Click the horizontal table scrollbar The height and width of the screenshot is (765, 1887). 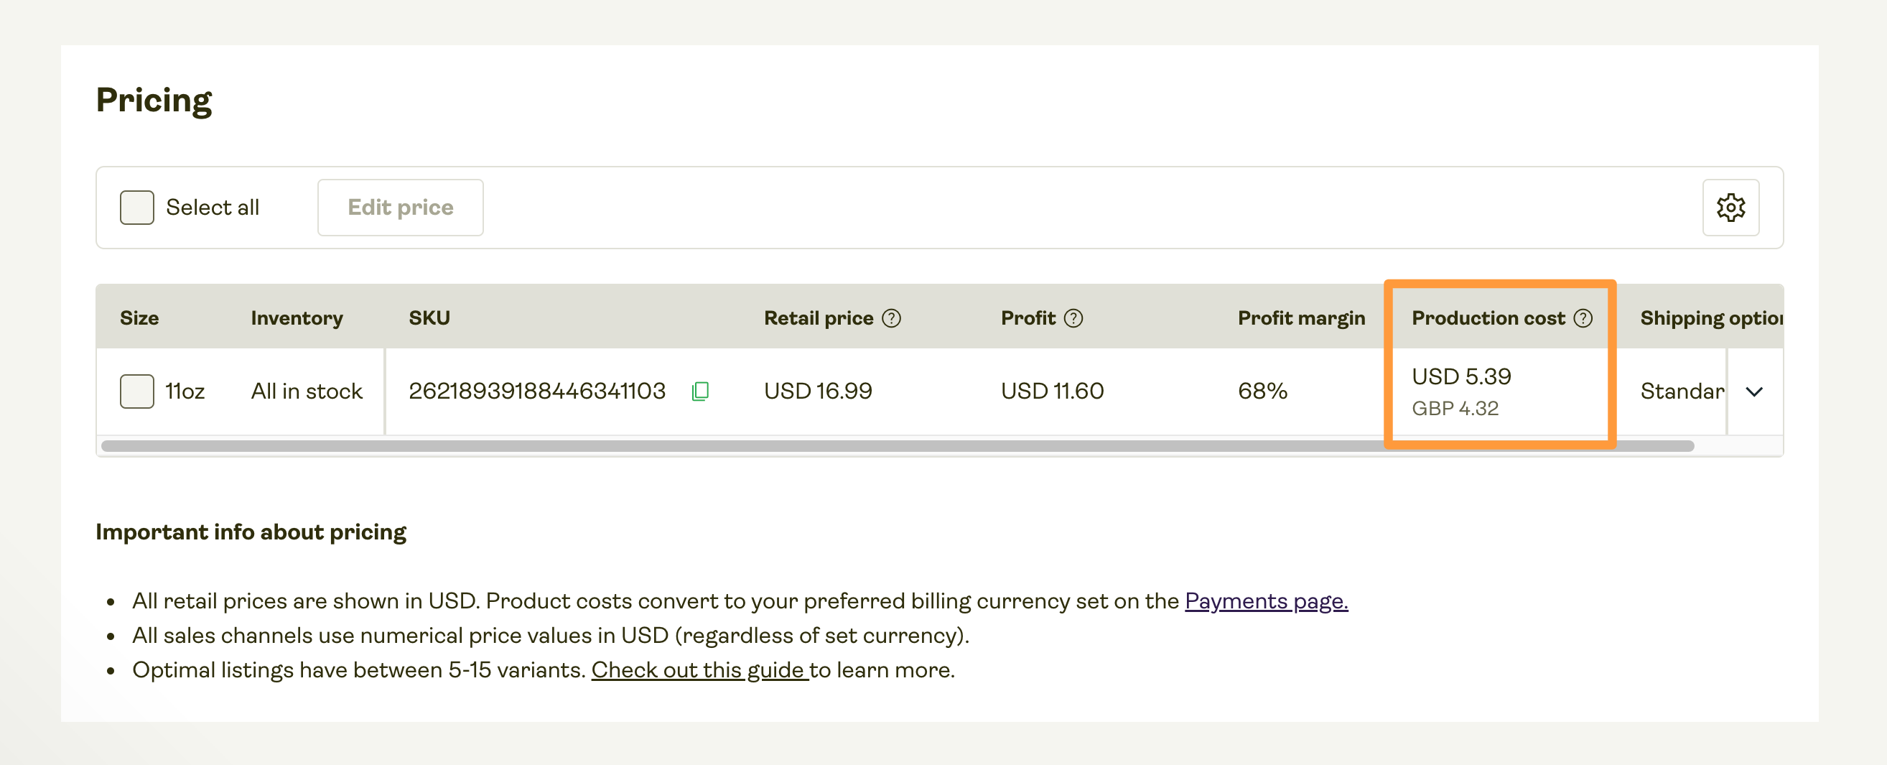click(x=879, y=445)
